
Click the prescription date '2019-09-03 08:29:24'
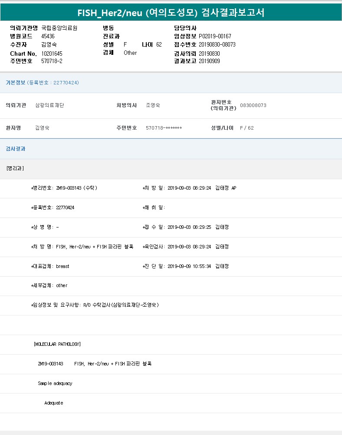[x=189, y=188]
